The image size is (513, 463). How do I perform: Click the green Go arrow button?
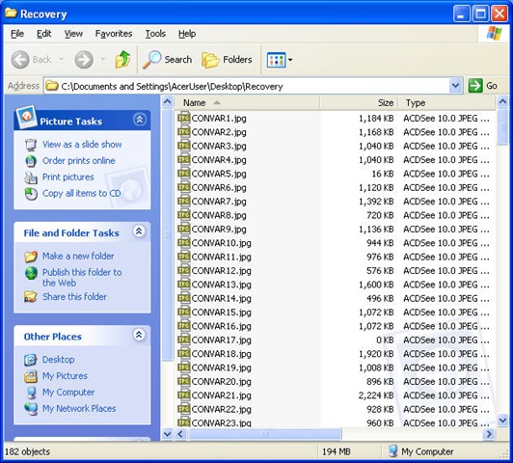[475, 86]
